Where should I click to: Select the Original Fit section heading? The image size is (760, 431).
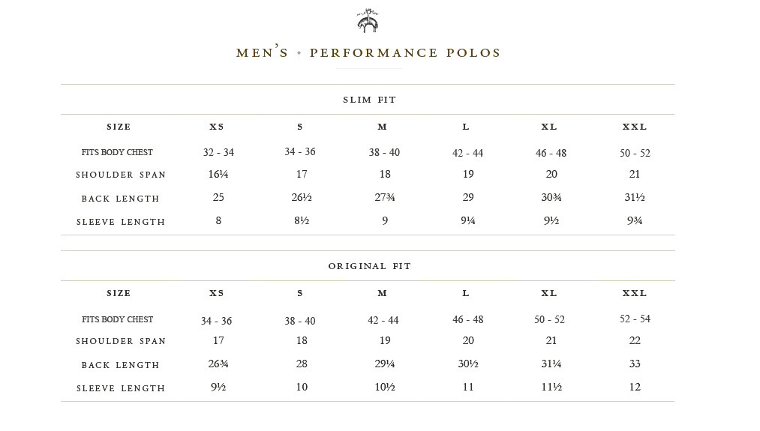369,266
